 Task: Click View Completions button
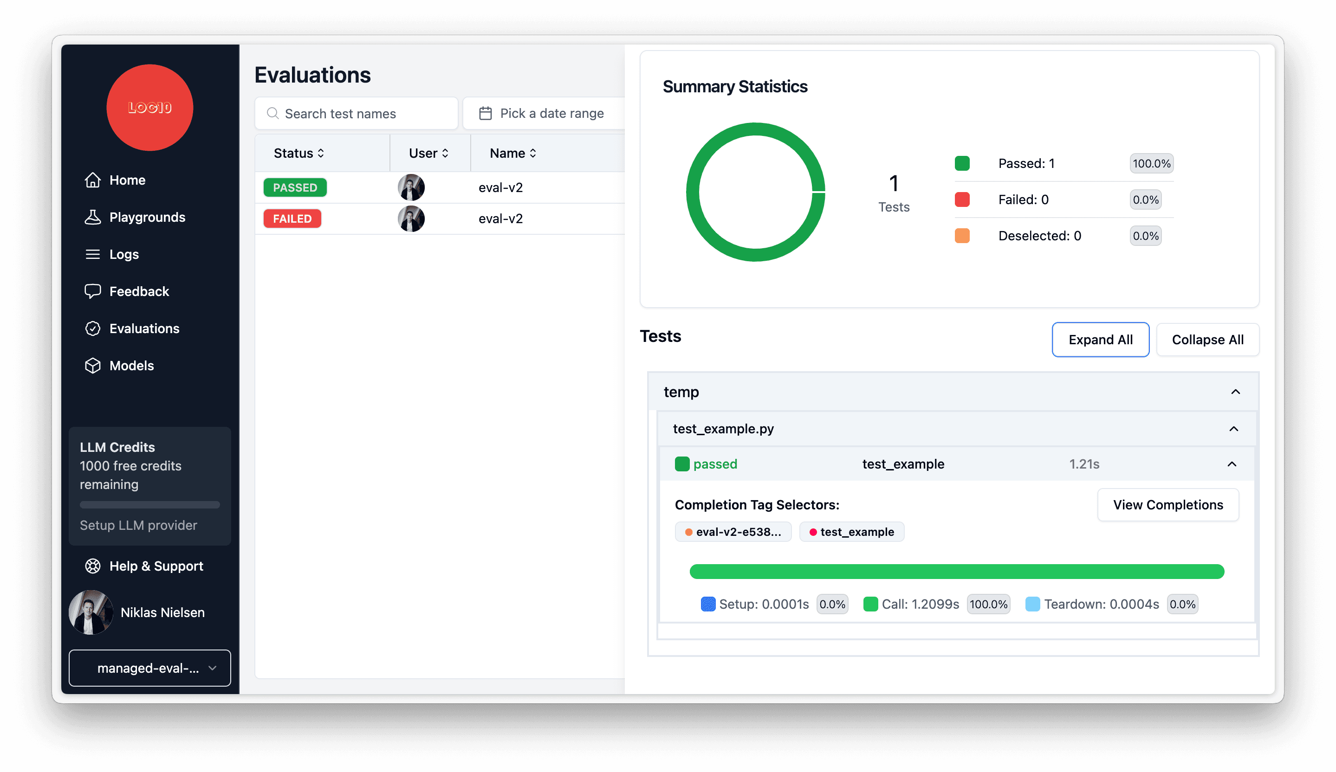pos(1168,504)
